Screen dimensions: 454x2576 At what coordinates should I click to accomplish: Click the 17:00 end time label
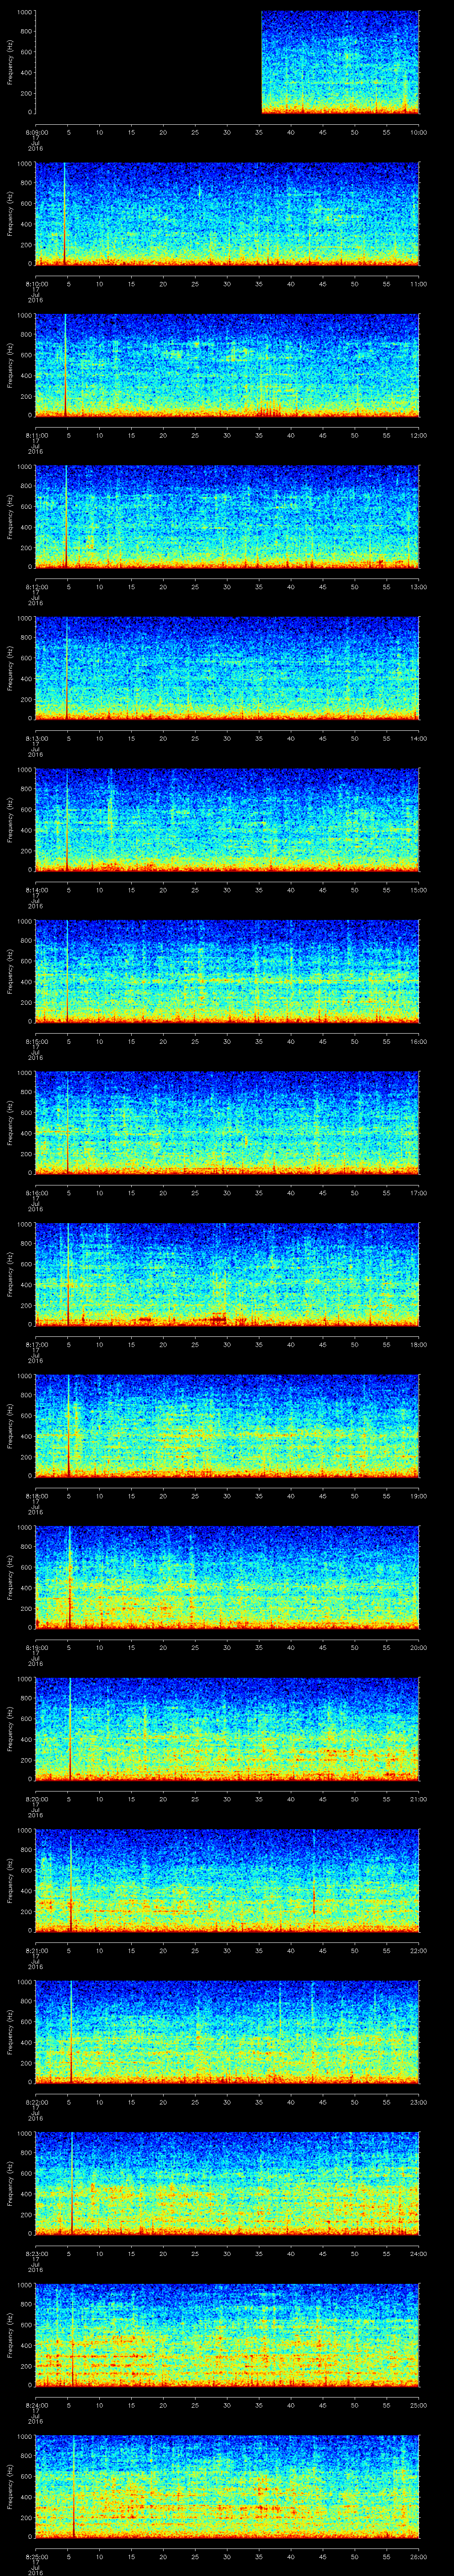[419, 1193]
